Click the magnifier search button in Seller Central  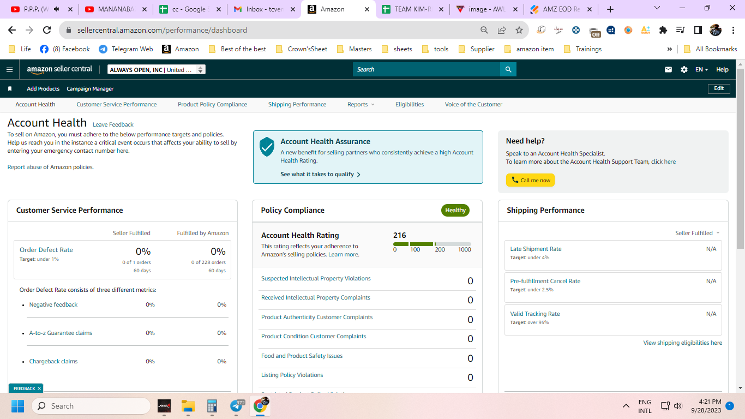pos(508,69)
